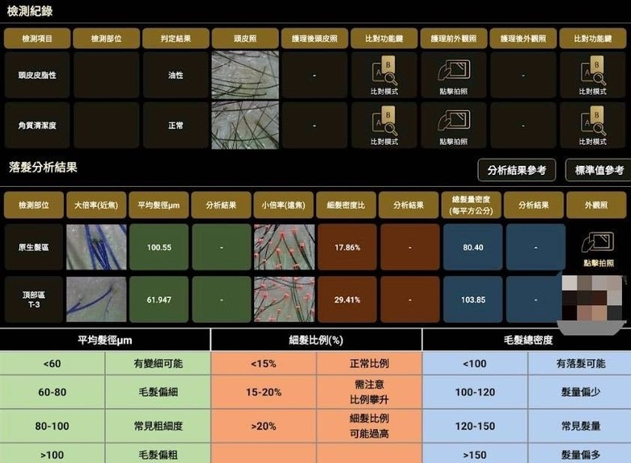Select the 毛髮偏細 reference cell
This screenshot has width=631, height=463.
click(158, 392)
